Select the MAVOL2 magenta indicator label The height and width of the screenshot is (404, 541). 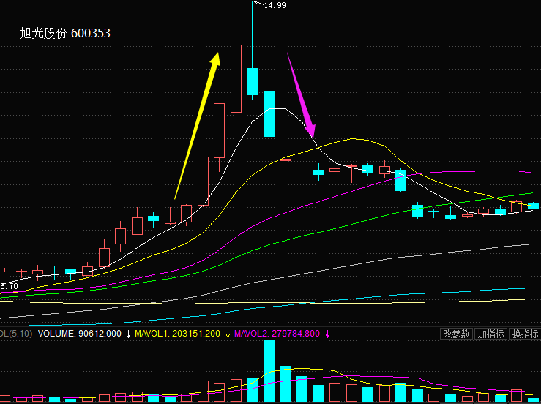[x=277, y=334]
